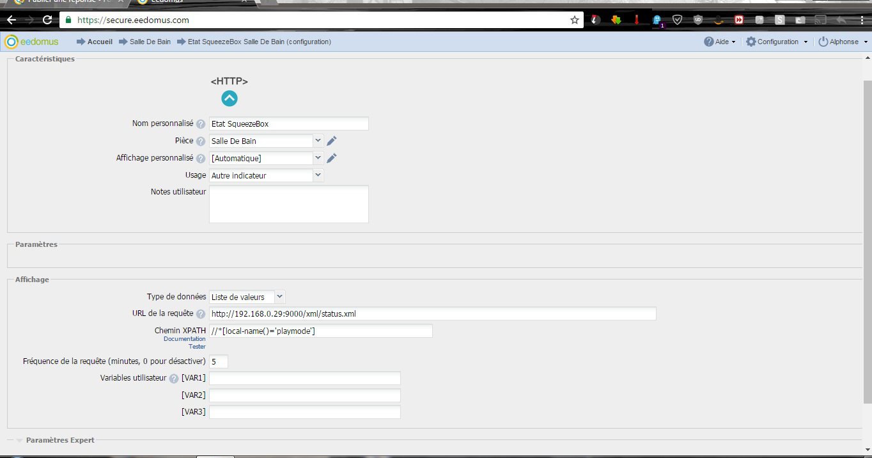
Task: Click the eedomus logo
Action: [x=31, y=42]
